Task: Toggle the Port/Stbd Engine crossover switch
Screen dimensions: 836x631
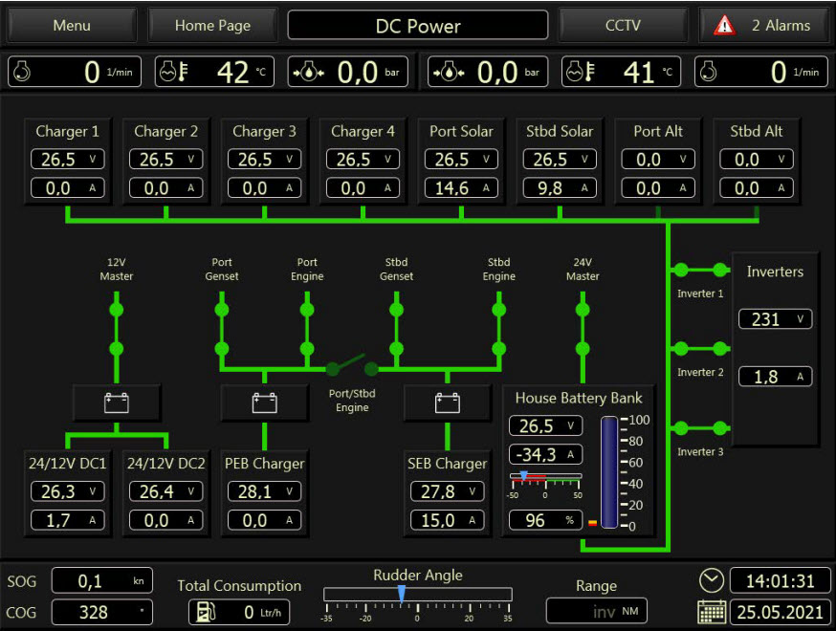Action: pos(351,365)
